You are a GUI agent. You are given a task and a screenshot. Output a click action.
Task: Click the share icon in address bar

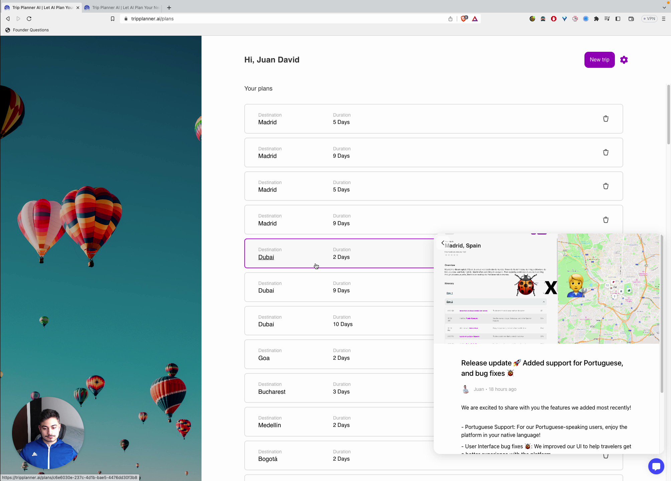[450, 19]
